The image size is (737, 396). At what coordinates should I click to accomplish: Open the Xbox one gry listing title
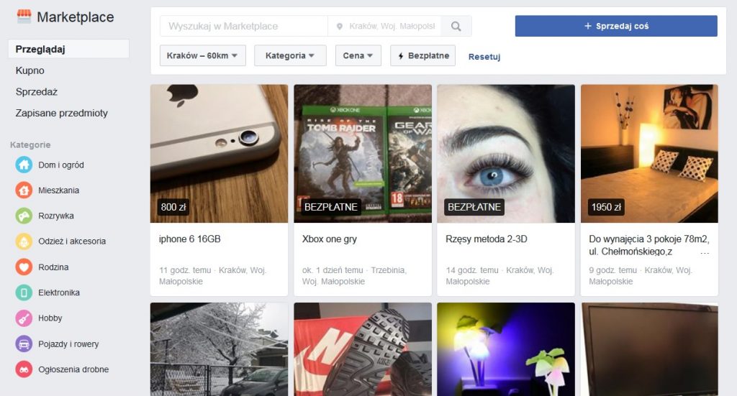[330, 239]
